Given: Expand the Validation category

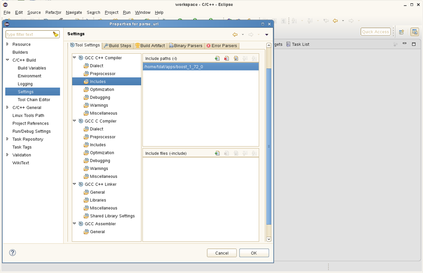Looking at the screenshot, I should tap(8, 155).
